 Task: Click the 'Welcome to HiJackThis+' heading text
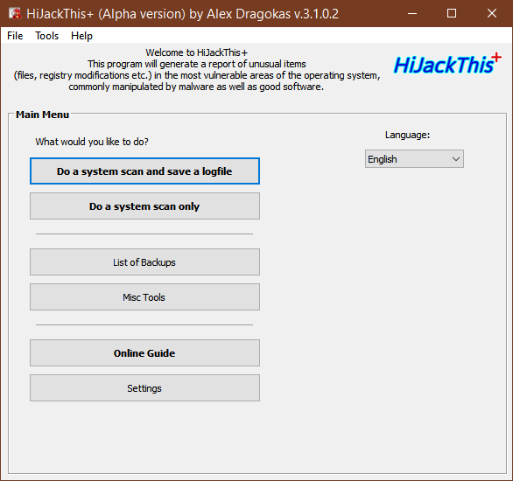(197, 52)
